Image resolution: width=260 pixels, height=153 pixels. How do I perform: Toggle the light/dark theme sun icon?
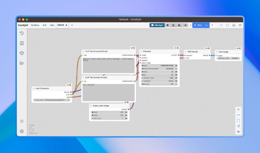pyautogui.click(x=22, y=121)
